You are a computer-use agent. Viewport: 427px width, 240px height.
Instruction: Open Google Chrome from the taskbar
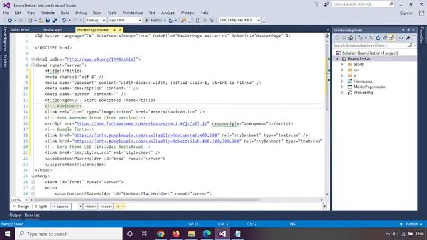161,234
